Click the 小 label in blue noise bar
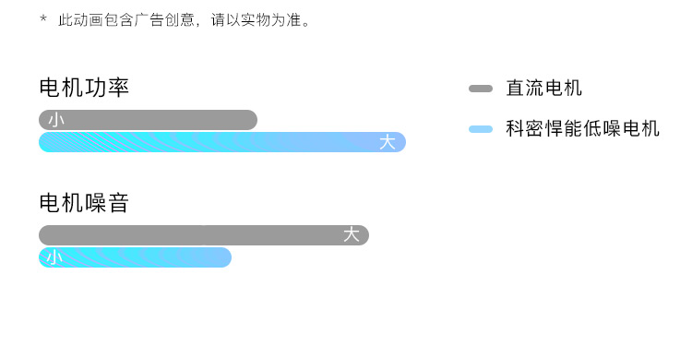The width and height of the screenshot is (692, 358). click(54, 257)
